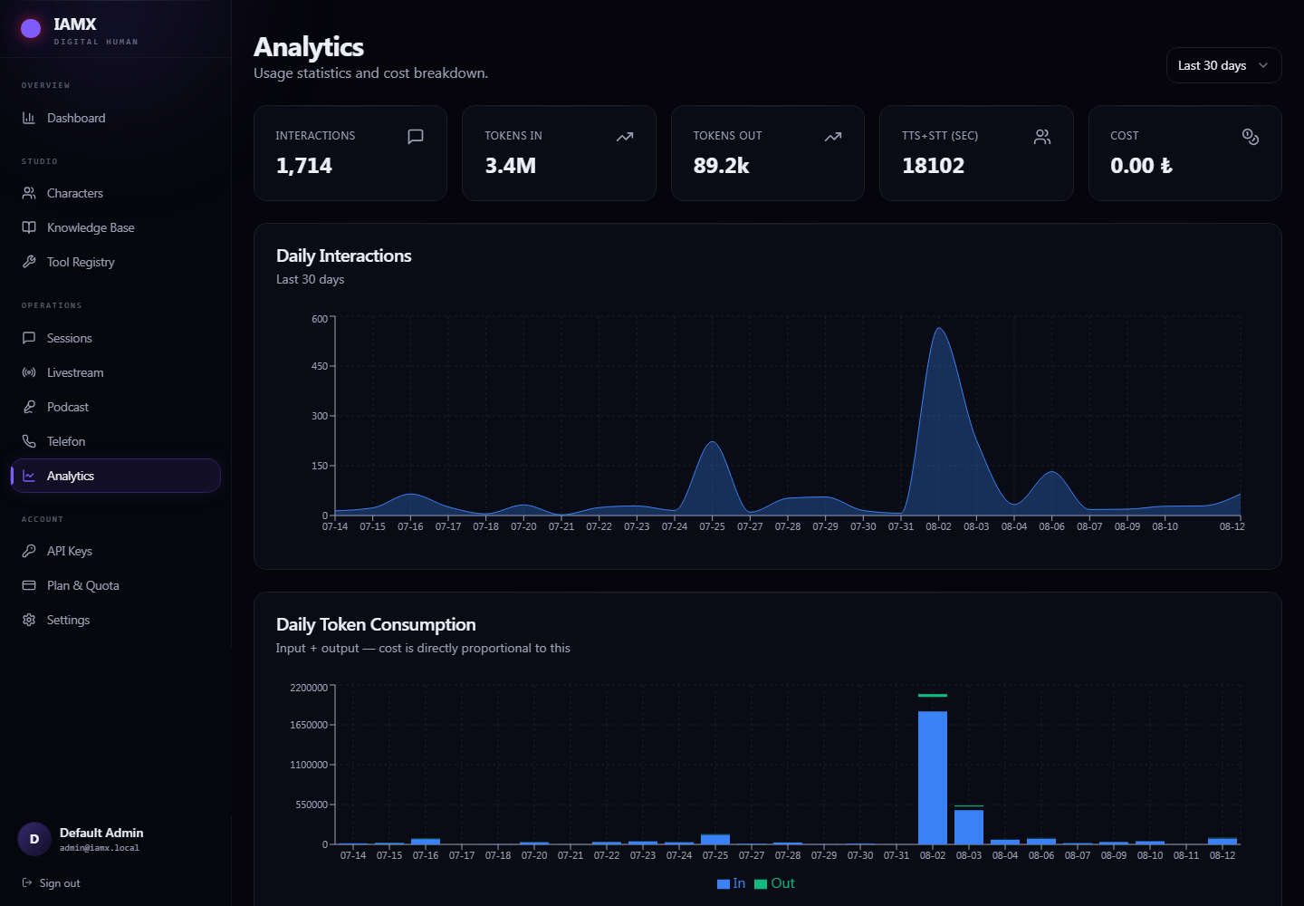Click the 18102 TTS+STT seconds value
1304x906 pixels.
click(x=934, y=166)
